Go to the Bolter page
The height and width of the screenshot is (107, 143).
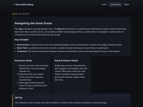point(127,4)
